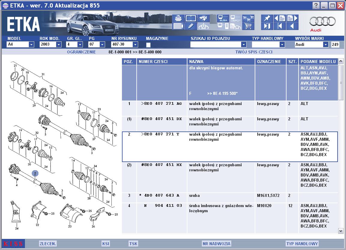Click the printer icon in toolbar
The image size is (346, 250).
(x=178, y=18)
